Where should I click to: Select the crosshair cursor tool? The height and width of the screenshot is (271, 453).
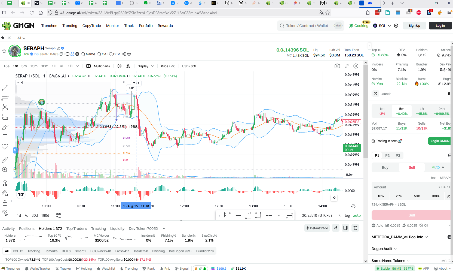point(5,78)
